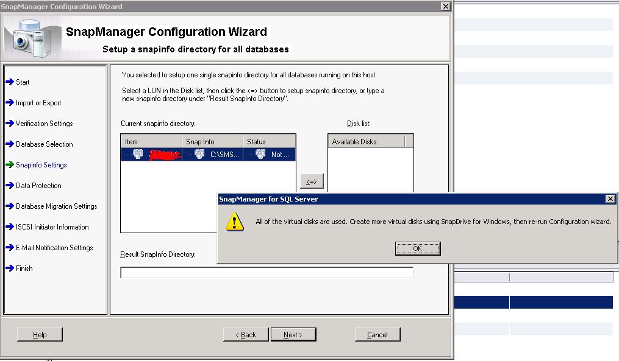Click the database icon in the Item column

coord(138,154)
